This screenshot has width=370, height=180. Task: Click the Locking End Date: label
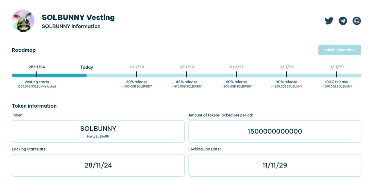pos(205,149)
